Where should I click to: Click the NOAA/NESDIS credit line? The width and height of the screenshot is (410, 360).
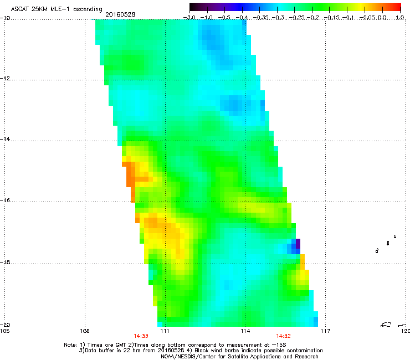[x=239, y=357]
